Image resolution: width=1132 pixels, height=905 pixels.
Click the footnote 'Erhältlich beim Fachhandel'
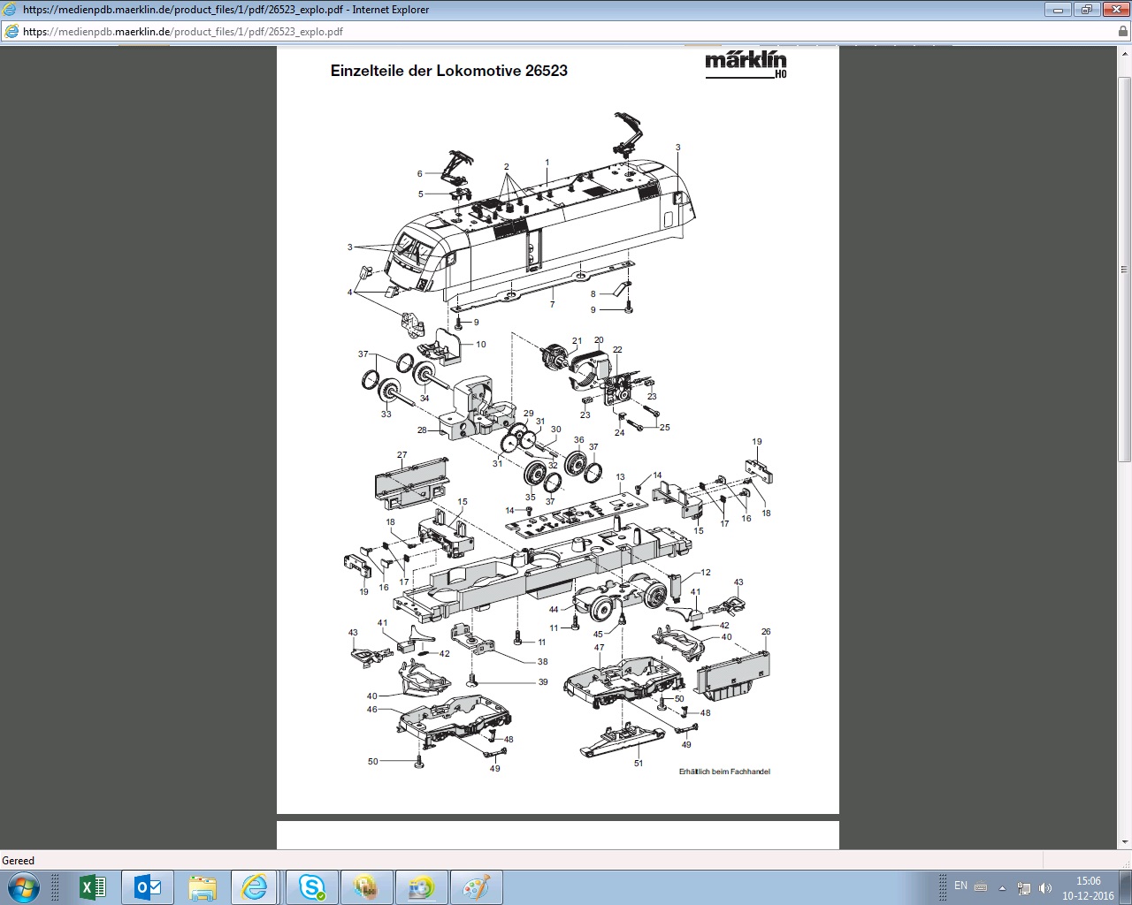click(724, 772)
